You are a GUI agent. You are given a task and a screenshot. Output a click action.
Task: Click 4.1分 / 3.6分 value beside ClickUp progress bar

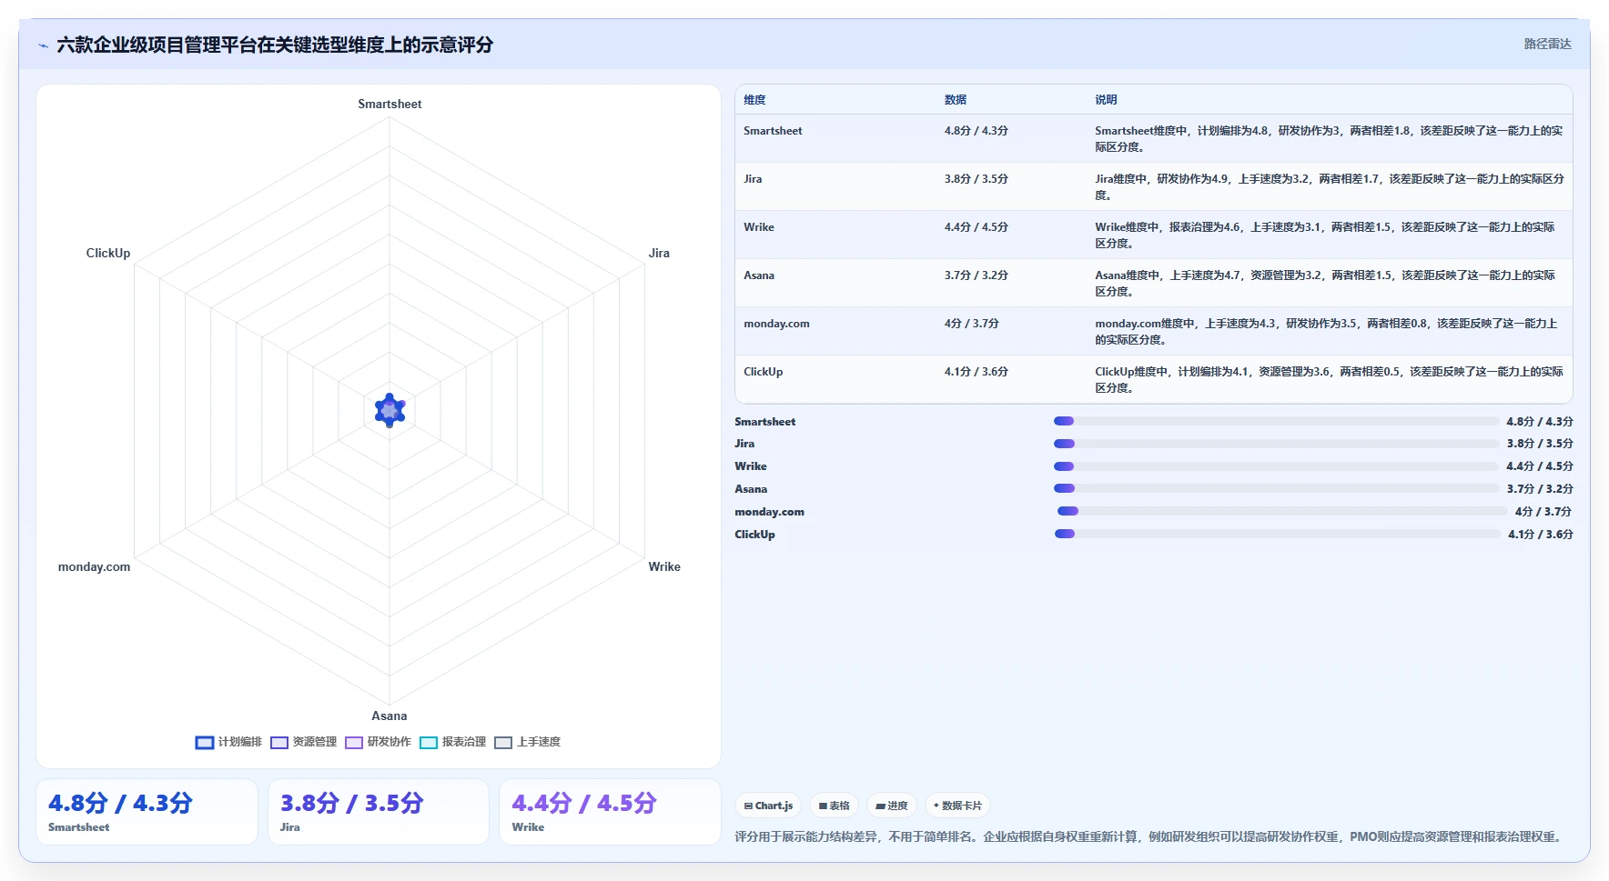coord(1541,535)
